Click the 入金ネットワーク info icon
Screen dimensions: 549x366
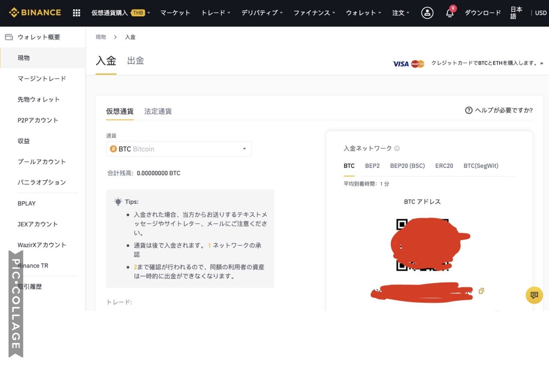[397, 148]
